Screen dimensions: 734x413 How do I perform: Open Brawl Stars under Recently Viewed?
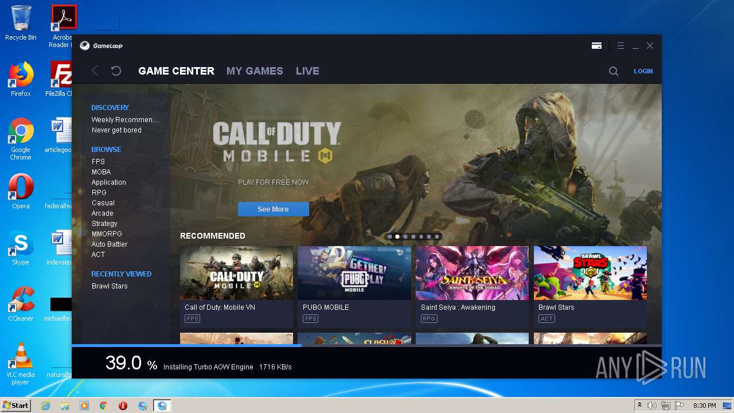point(110,286)
